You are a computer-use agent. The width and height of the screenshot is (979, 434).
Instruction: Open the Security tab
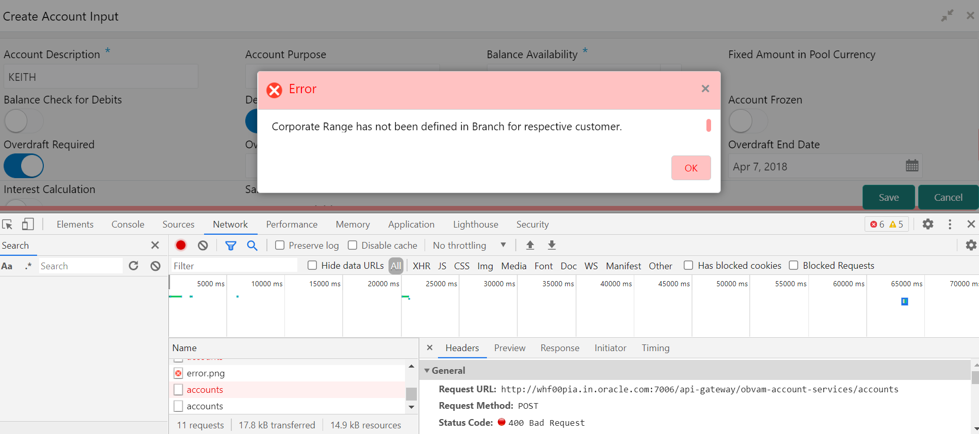533,224
